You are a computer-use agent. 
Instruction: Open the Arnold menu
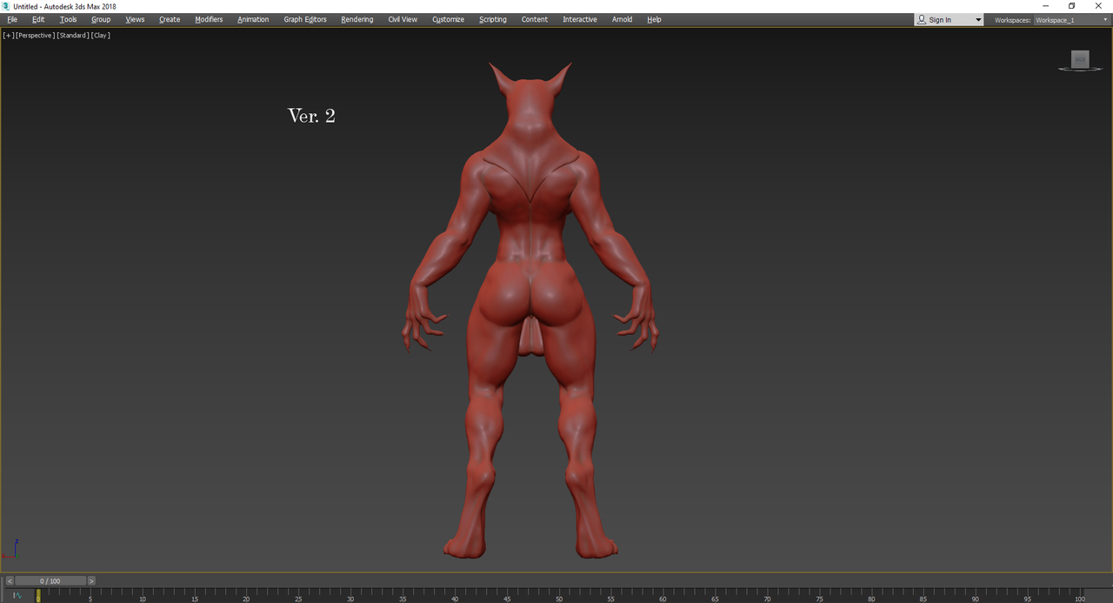point(622,19)
